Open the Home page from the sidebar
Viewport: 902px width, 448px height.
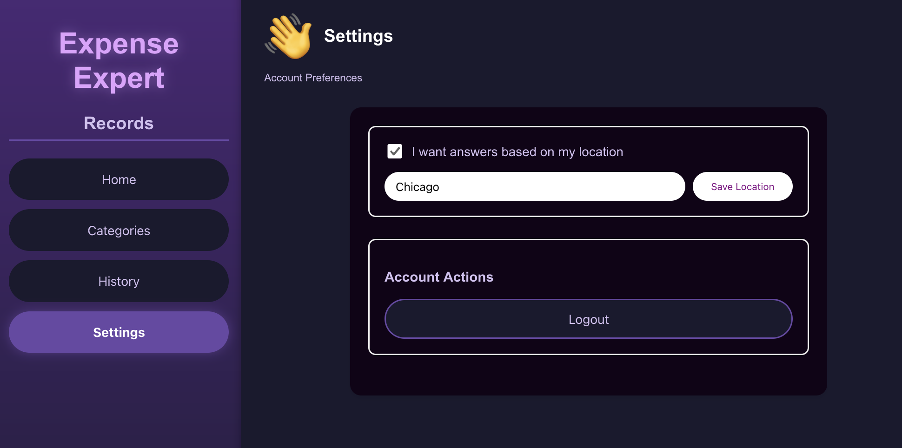119,179
